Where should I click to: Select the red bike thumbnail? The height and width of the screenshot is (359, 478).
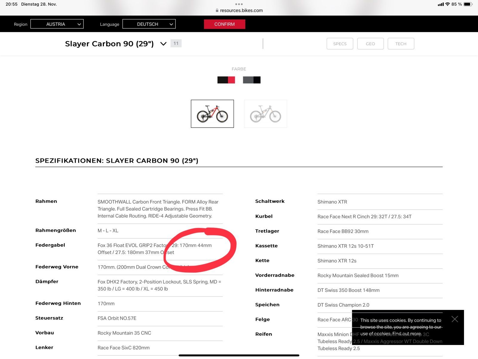pos(212,114)
